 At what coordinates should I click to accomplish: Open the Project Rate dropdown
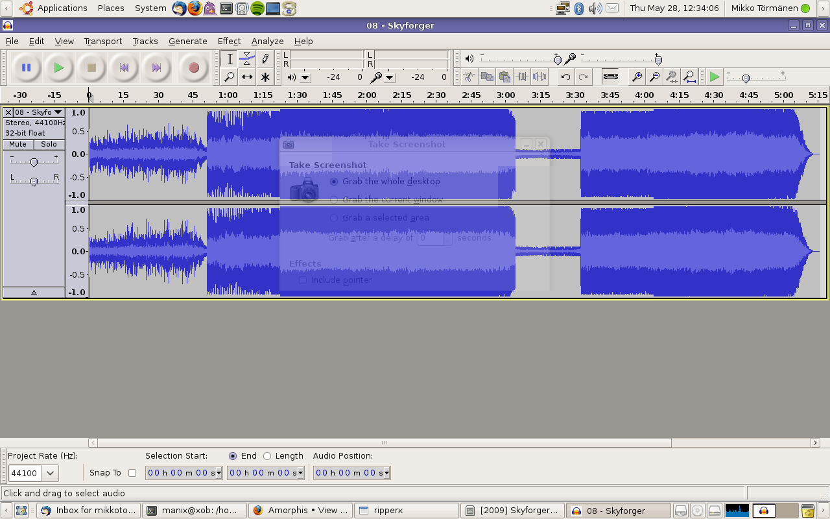click(x=51, y=473)
